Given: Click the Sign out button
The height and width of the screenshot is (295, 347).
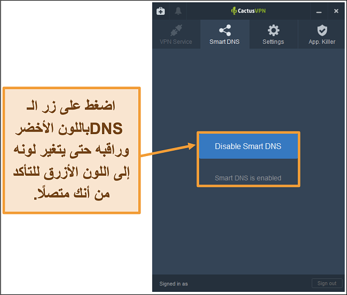Looking at the screenshot, I should (x=327, y=283).
